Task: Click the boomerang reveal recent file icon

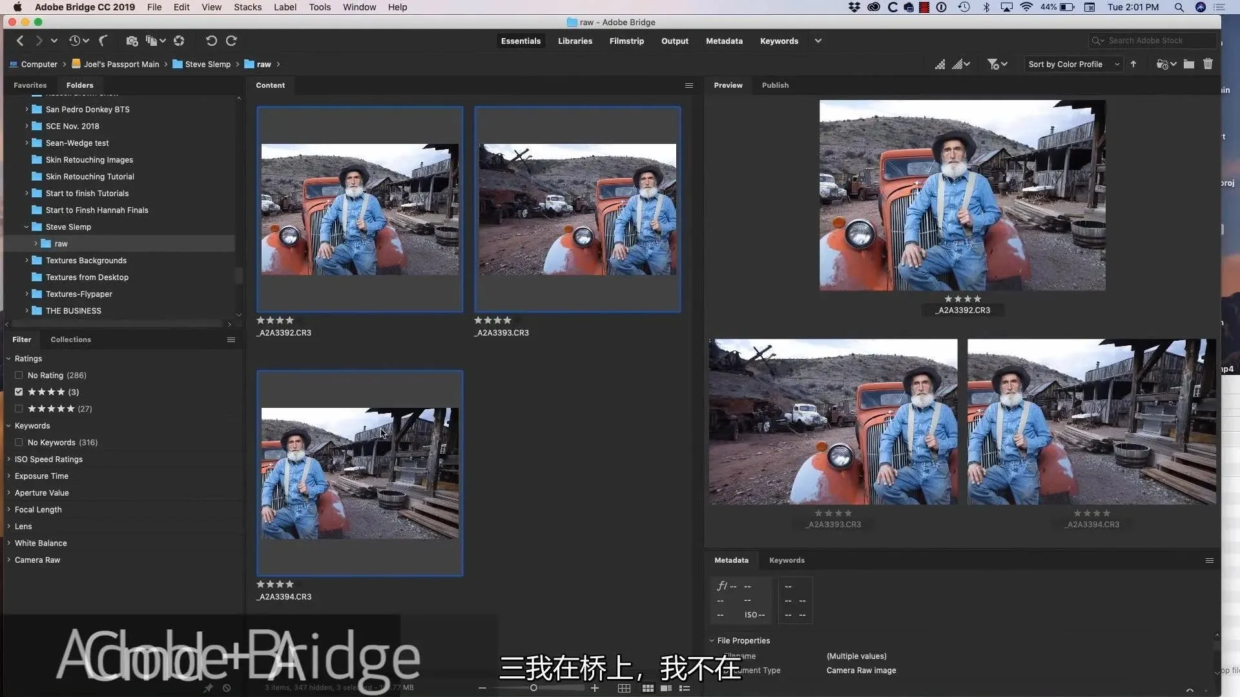Action: pyautogui.click(x=103, y=41)
